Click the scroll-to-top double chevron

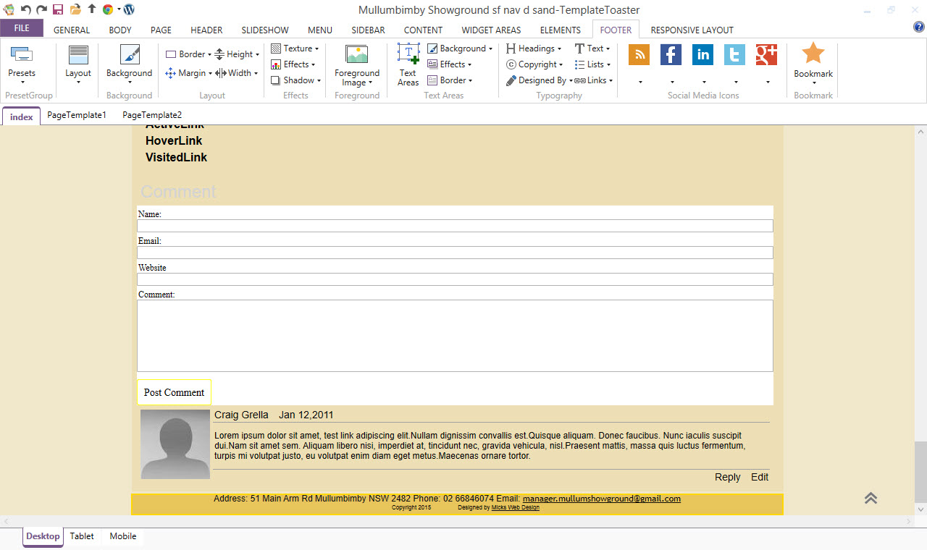coord(871,498)
